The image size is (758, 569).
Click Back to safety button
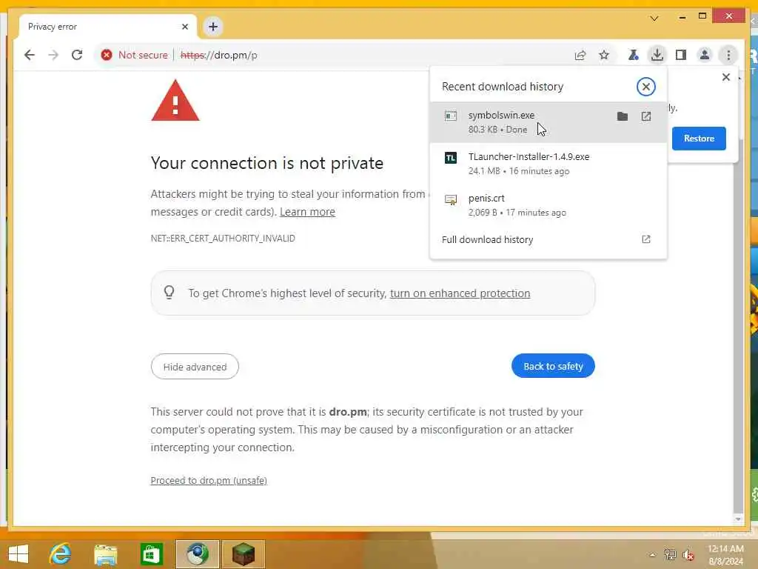[553, 366]
